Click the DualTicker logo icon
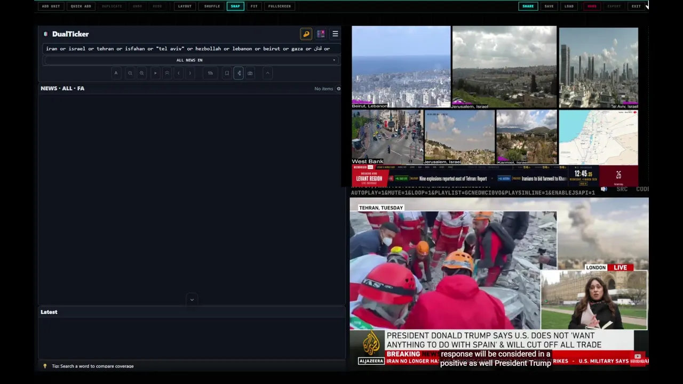The height and width of the screenshot is (384, 683). 45,34
